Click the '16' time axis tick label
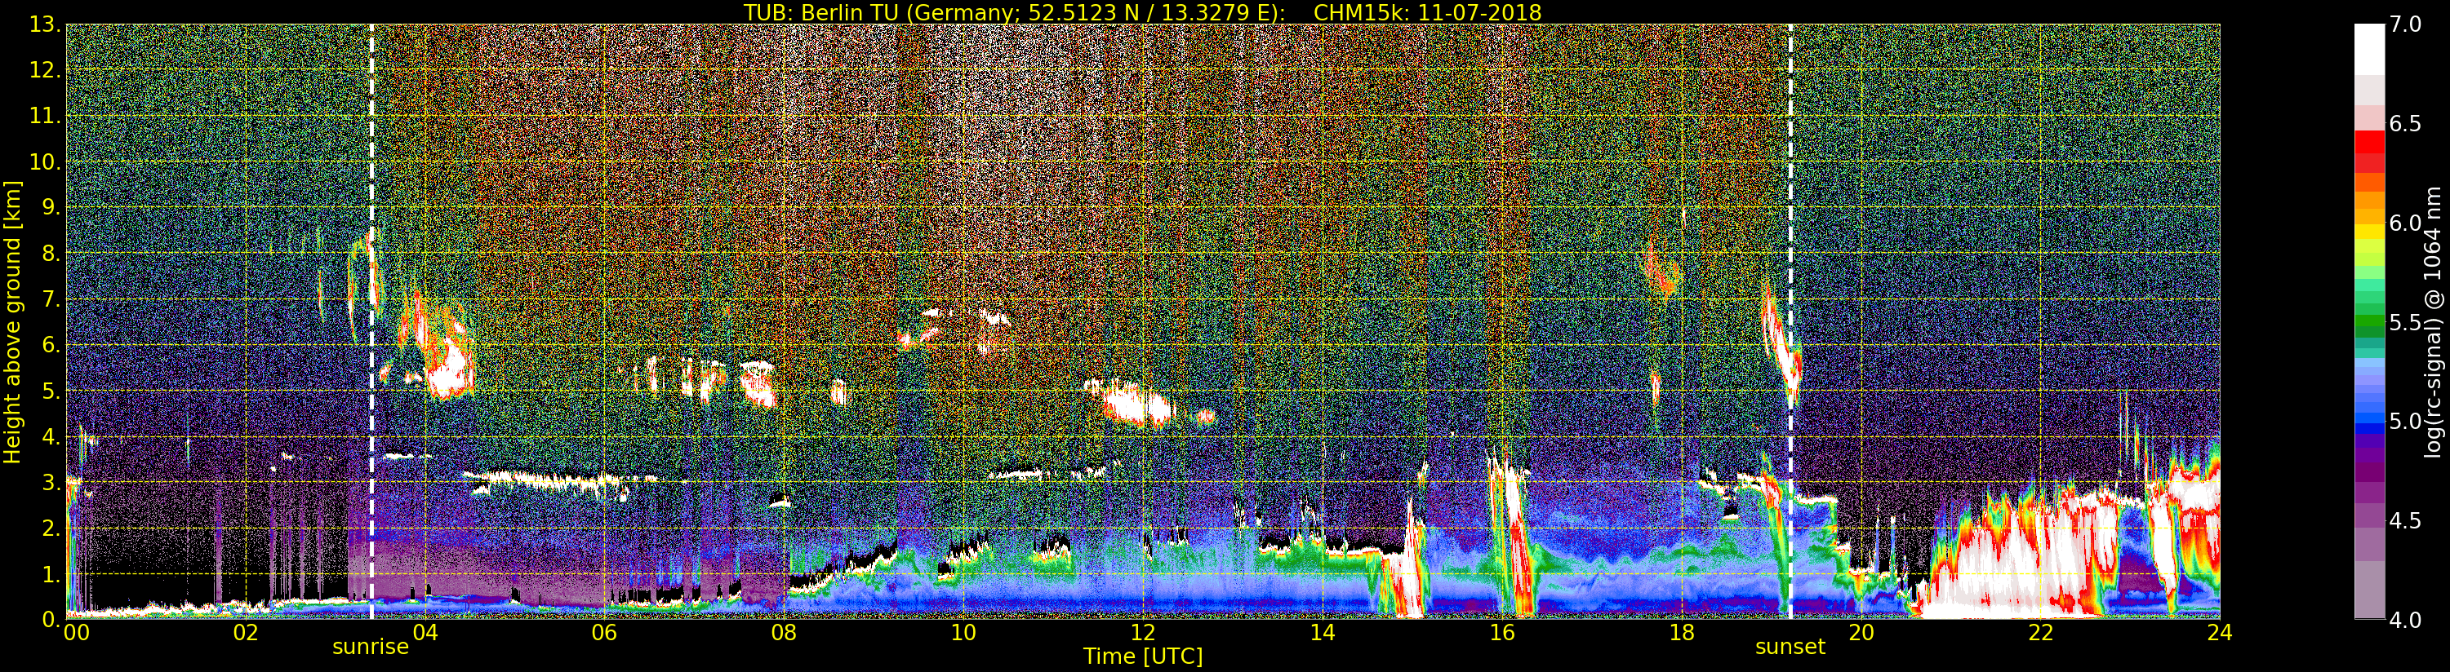Viewport: 2450px width, 672px height. (x=1502, y=632)
